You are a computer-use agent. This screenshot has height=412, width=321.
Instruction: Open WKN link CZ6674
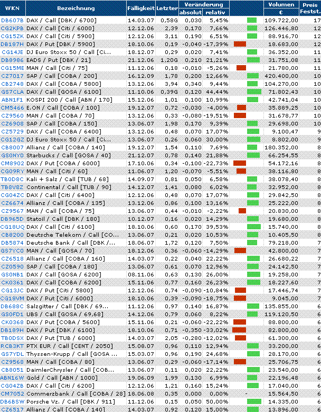click(12, 203)
